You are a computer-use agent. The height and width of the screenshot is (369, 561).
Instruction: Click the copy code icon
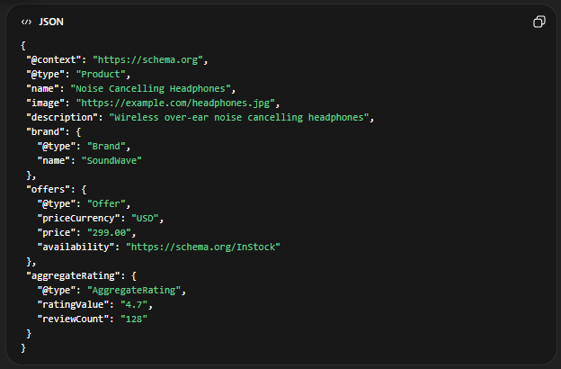point(539,22)
